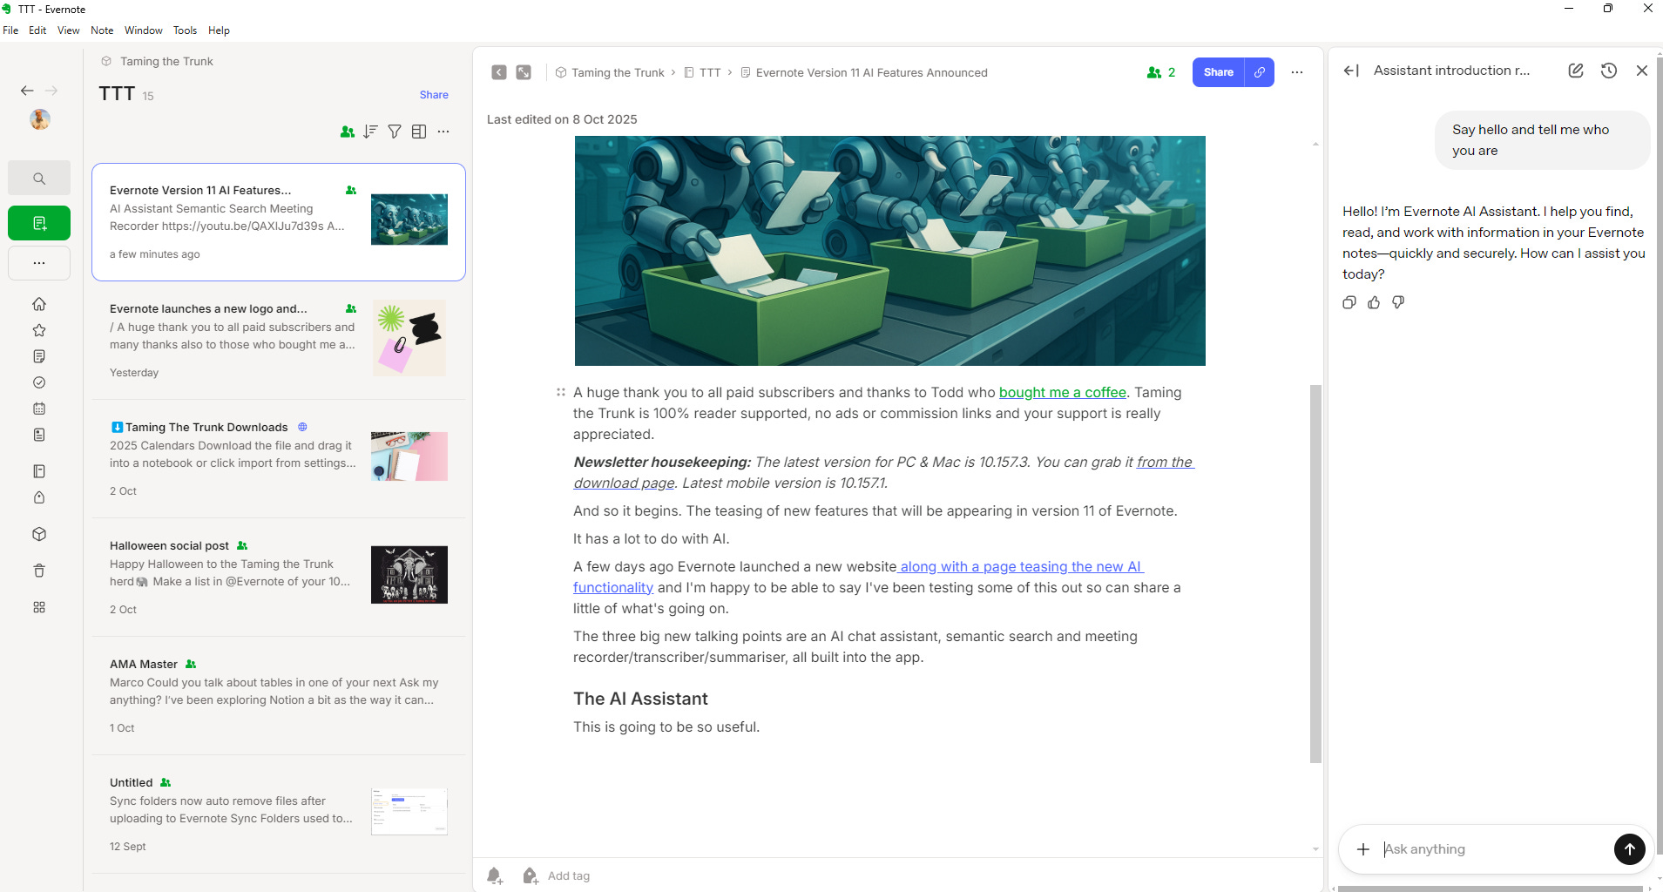Open Shortcuts star icon in sidebar
This screenshot has width=1663, height=892.
point(39,330)
